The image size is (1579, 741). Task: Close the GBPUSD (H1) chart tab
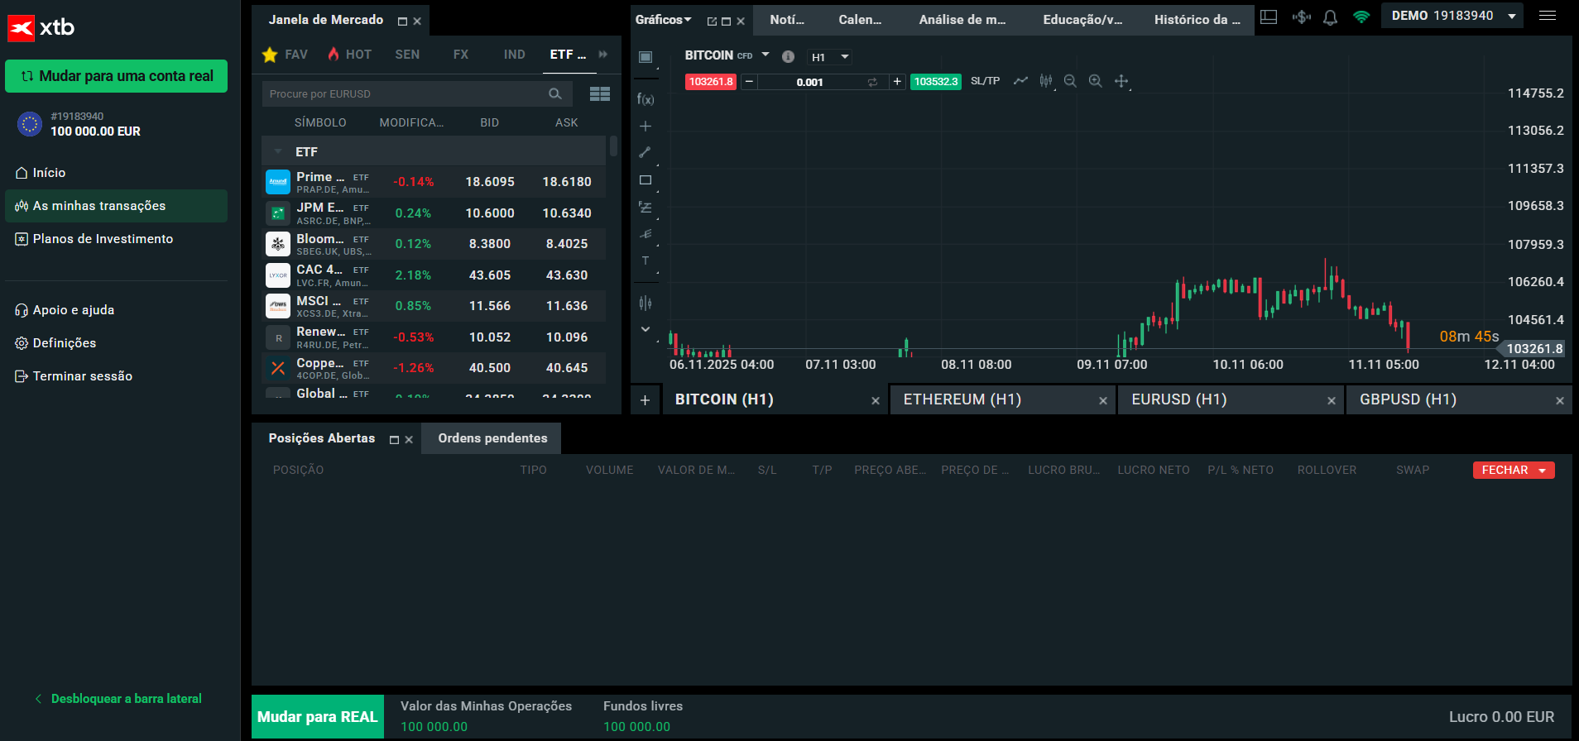tap(1560, 401)
